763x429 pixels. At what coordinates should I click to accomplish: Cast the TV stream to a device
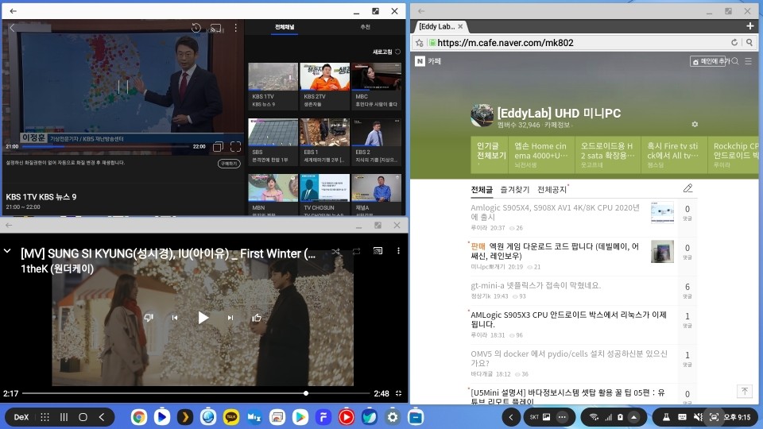215,29
